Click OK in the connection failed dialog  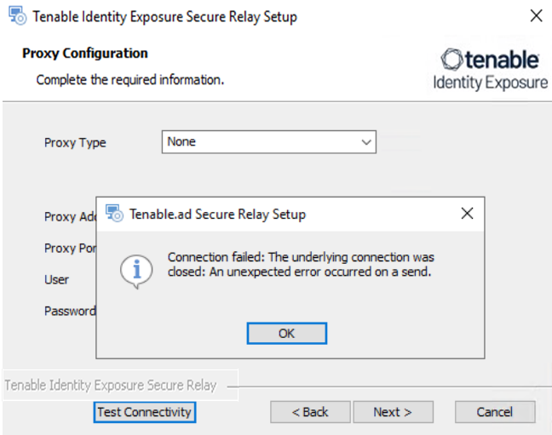(x=286, y=333)
